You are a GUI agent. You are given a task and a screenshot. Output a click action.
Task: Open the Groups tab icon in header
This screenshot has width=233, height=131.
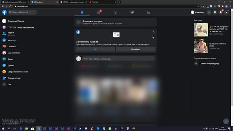tap(132, 12)
